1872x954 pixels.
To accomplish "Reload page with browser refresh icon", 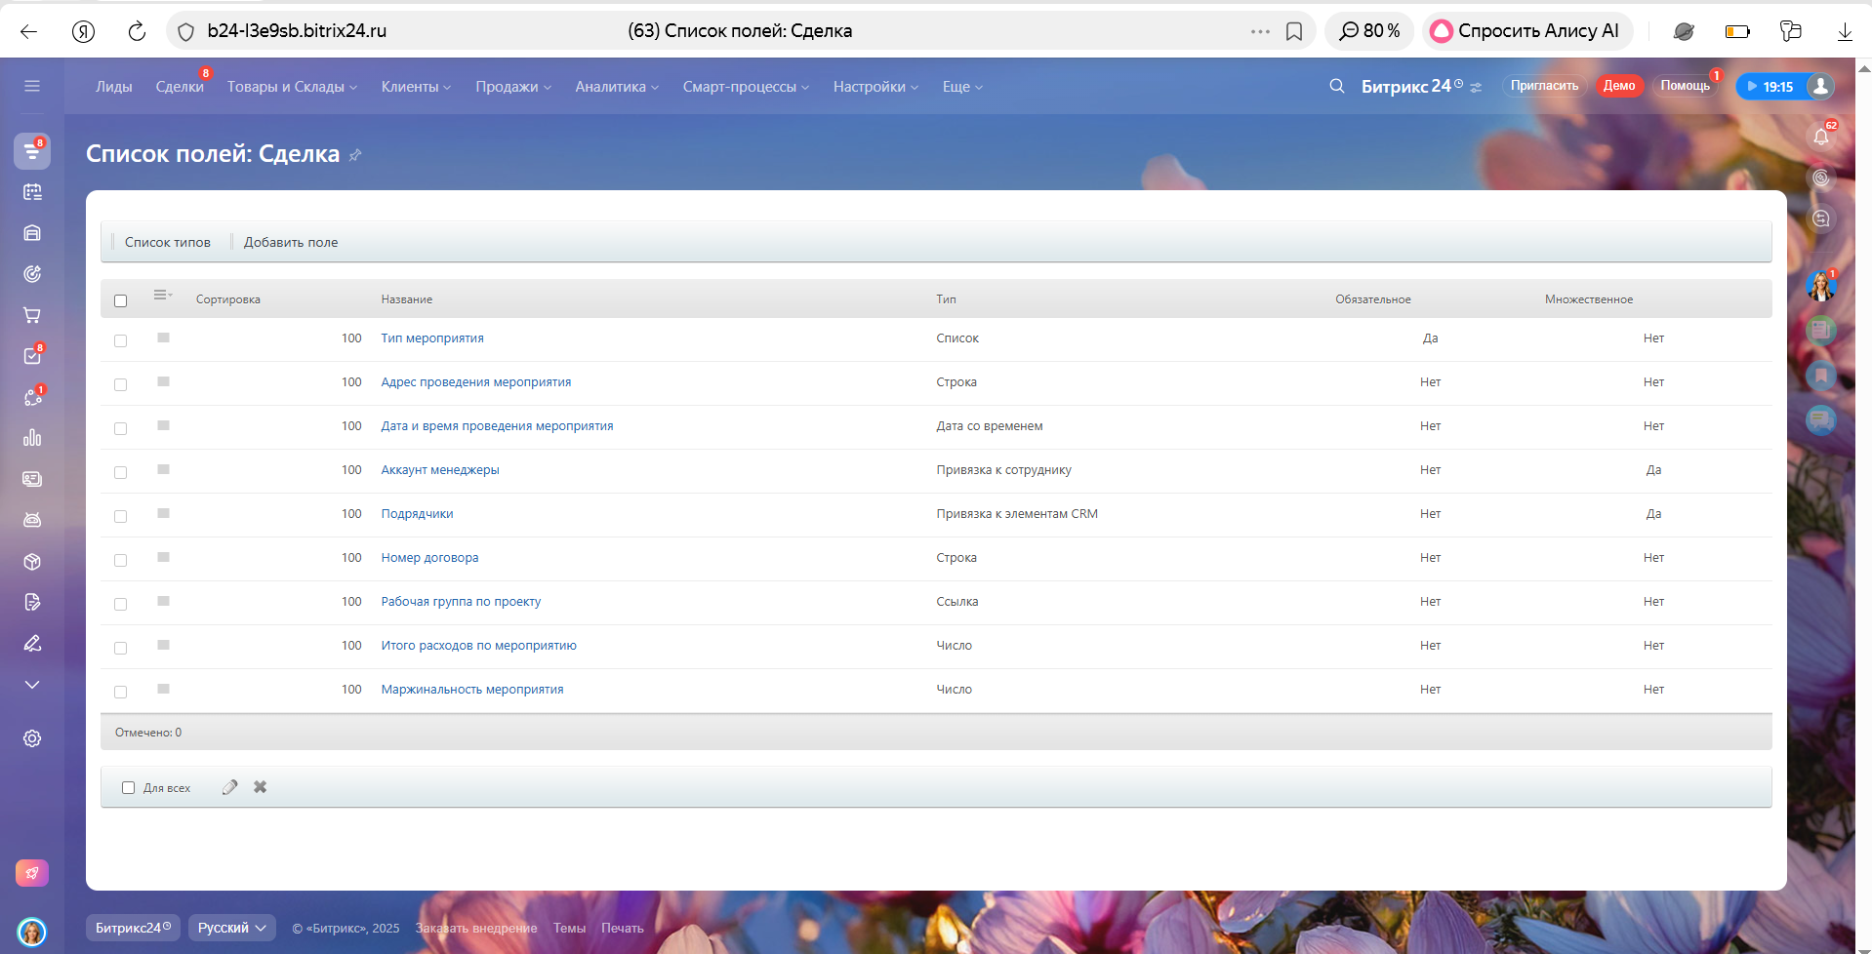I will [137, 31].
